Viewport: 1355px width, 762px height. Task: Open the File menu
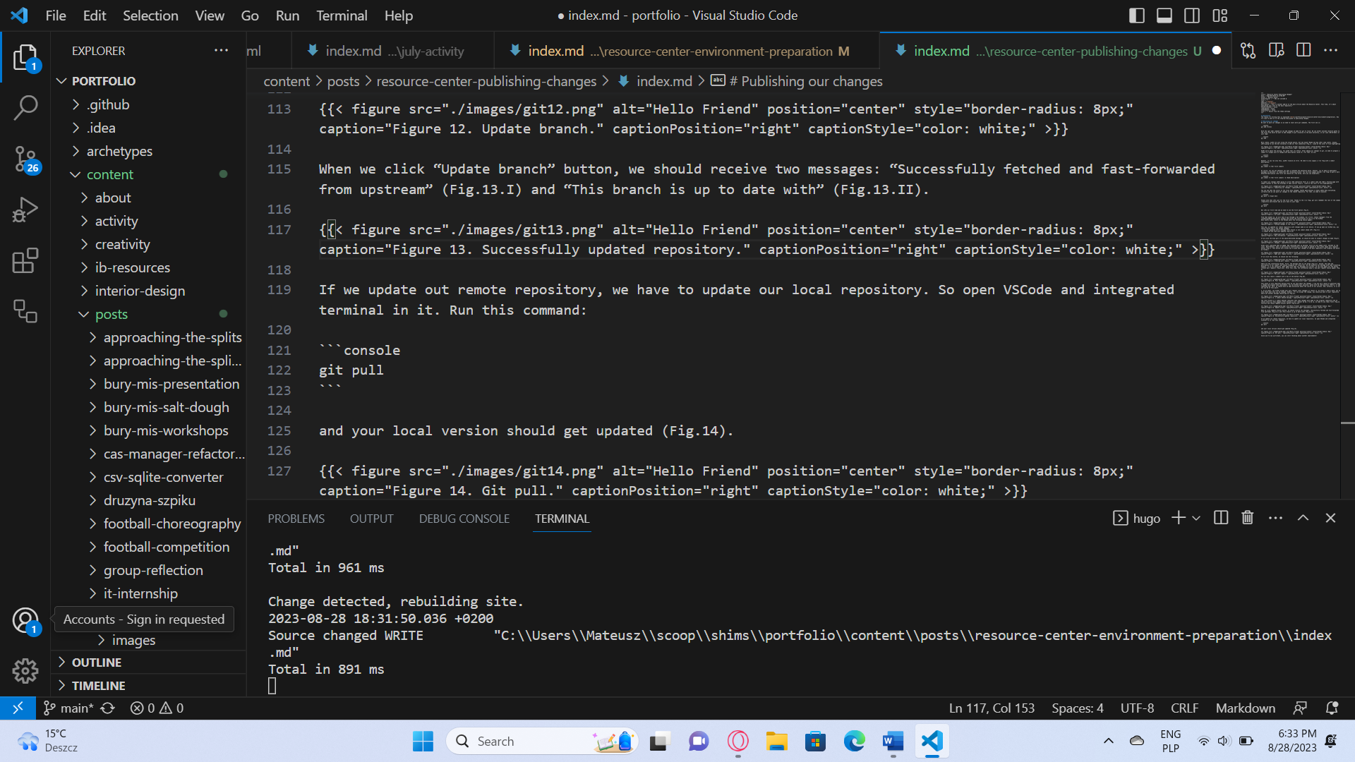[56, 16]
